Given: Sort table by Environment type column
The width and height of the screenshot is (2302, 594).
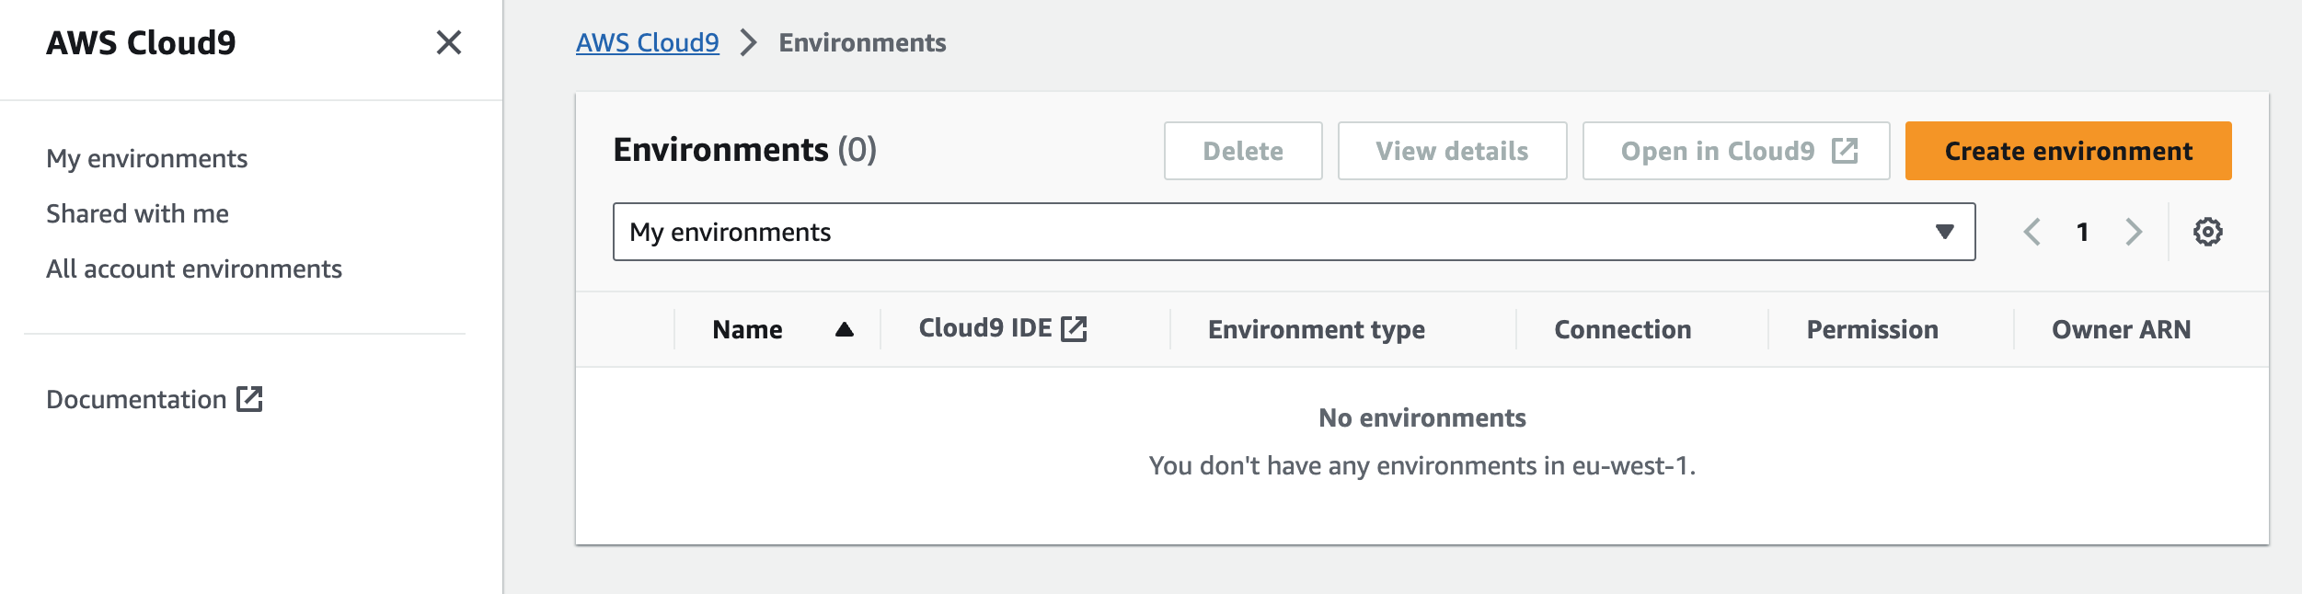Looking at the screenshot, I should click(1316, 329).
